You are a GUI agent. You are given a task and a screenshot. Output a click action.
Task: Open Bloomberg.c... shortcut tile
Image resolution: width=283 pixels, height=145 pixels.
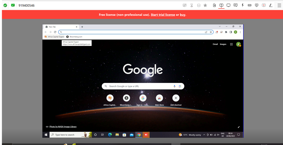click(x=126, y=100)
